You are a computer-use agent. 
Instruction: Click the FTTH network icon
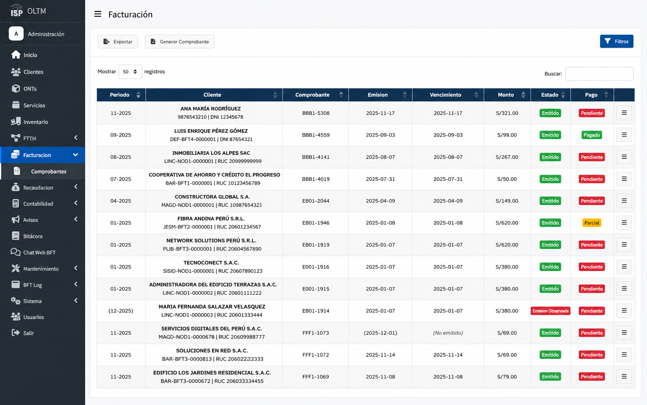click(x=16, y=138)
